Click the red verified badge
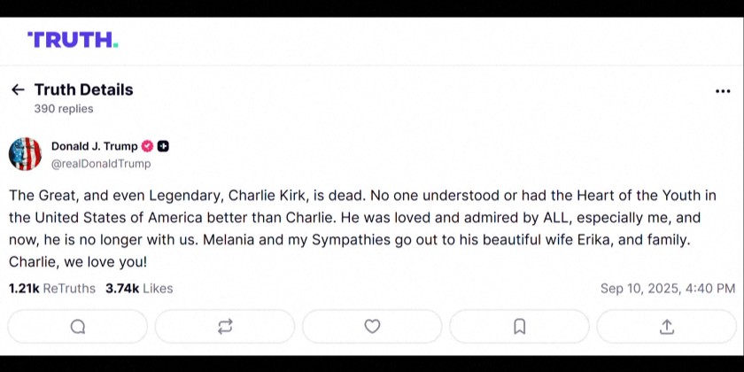This screenshot has height=372, width=744. pyautogui.click(x=148, y=146)
